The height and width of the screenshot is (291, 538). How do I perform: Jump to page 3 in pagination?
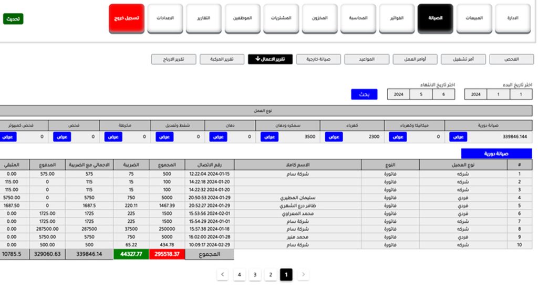[255, 274]
